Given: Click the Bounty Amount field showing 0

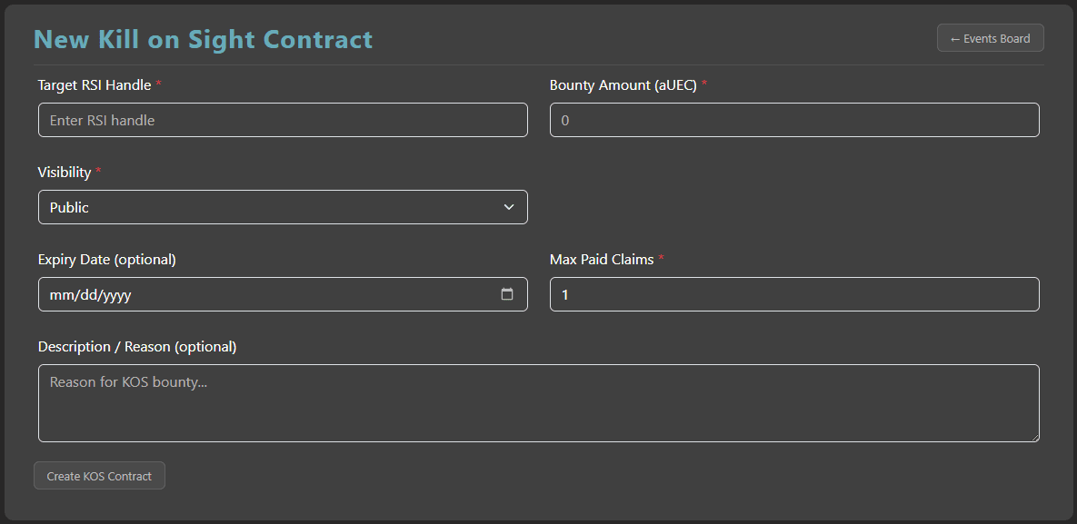Looking at the screenshot, I should 793,119.
